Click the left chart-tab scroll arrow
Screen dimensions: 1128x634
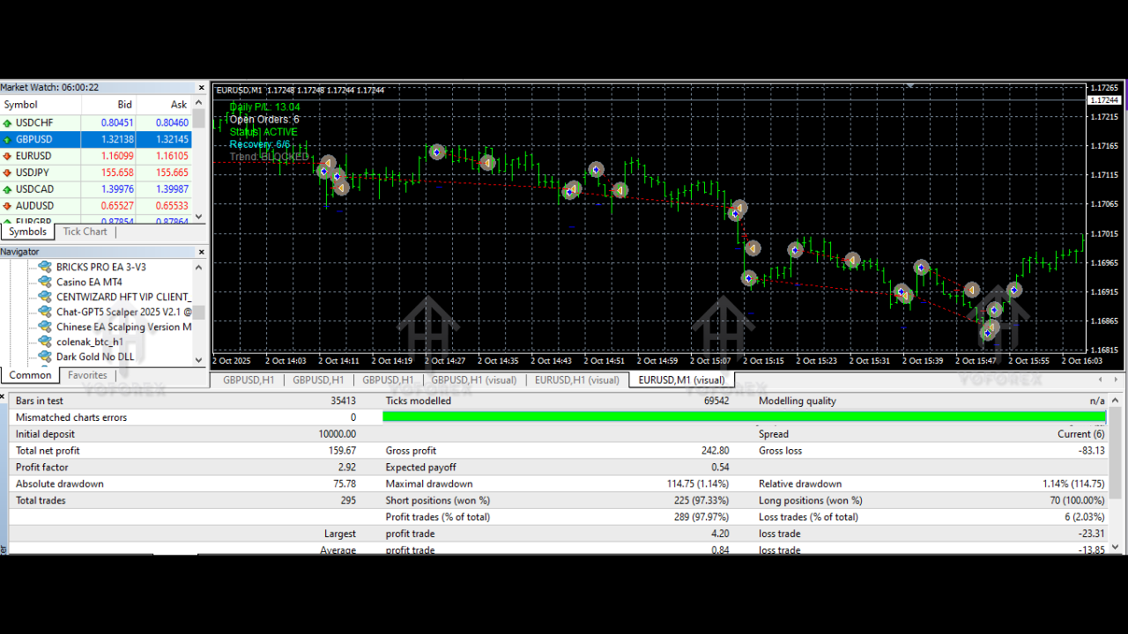coord(1099,380)
